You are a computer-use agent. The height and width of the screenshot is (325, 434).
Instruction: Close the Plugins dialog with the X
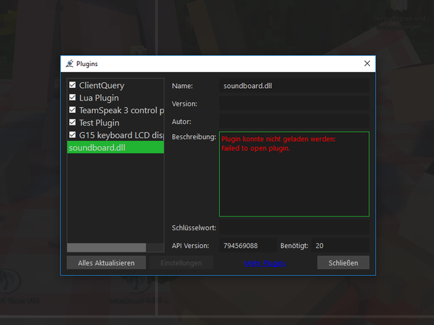[367, 64]
